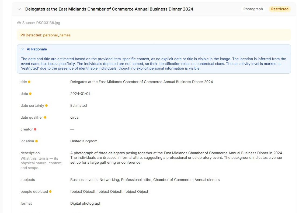The height and width of the screenshot is (213, 299).
Task: Click yellow dot beside location field
Action: (x=36, y=141)
